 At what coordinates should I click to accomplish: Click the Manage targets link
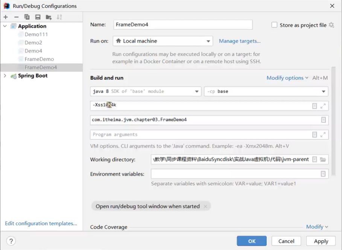point(240,41)
